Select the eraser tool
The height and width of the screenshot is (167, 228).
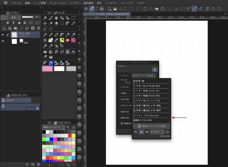pos(56,23)
